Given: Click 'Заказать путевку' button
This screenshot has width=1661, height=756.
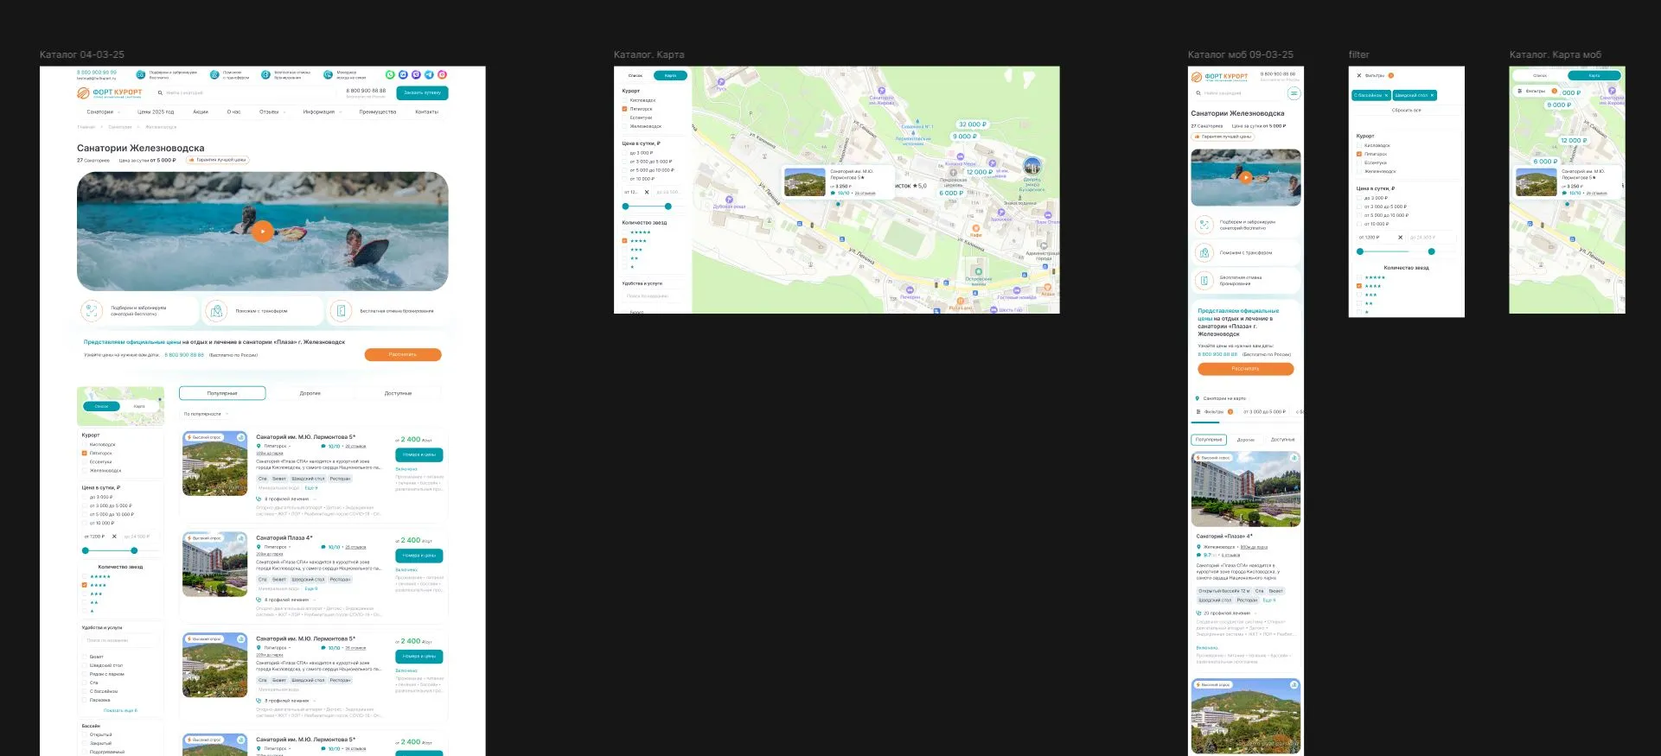Looking at the screenshot, I should coord(422,92).
